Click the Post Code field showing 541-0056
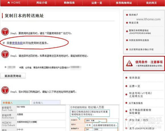 pos(41,109)
